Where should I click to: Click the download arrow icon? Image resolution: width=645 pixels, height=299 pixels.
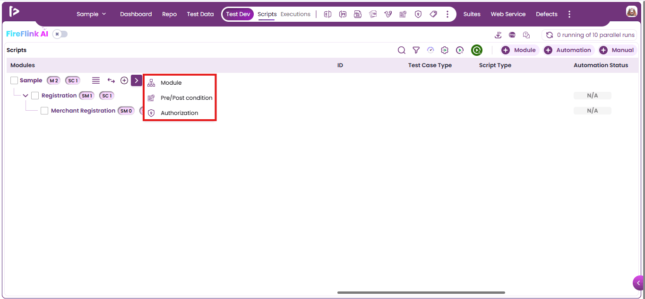(498, 35)
